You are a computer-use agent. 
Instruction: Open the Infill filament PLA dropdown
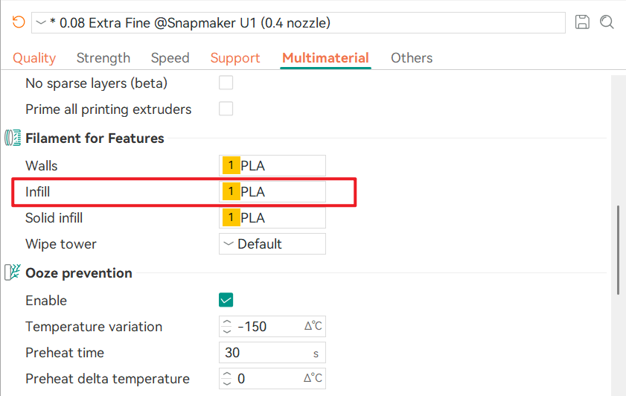(x=272, y=191)
